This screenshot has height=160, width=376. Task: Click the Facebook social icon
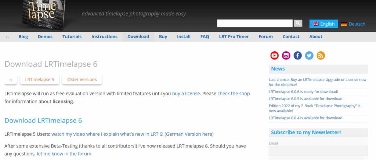point(298,55)
